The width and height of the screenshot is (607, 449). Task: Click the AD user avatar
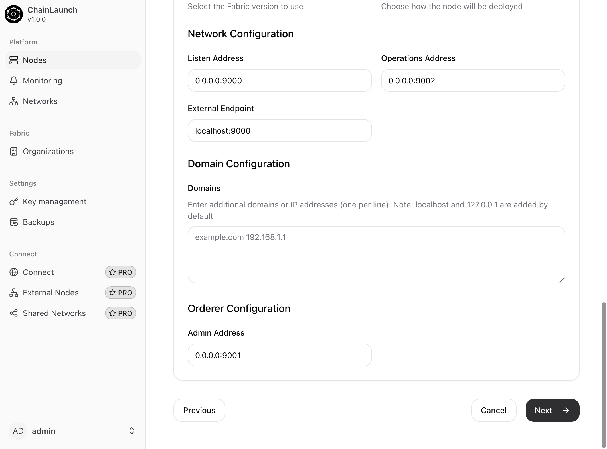18,431
